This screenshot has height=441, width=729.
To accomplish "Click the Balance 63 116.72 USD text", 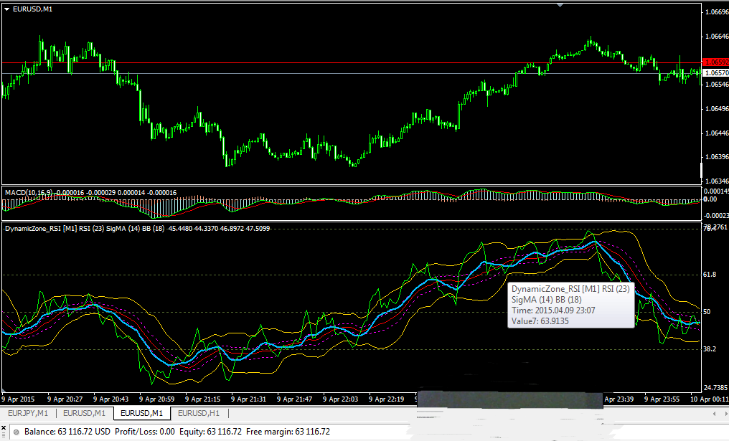I will click(x=67, y=432).
